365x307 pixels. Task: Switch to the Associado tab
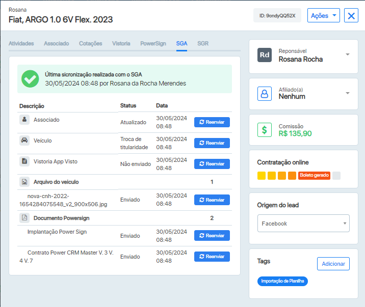pos(57,43)
